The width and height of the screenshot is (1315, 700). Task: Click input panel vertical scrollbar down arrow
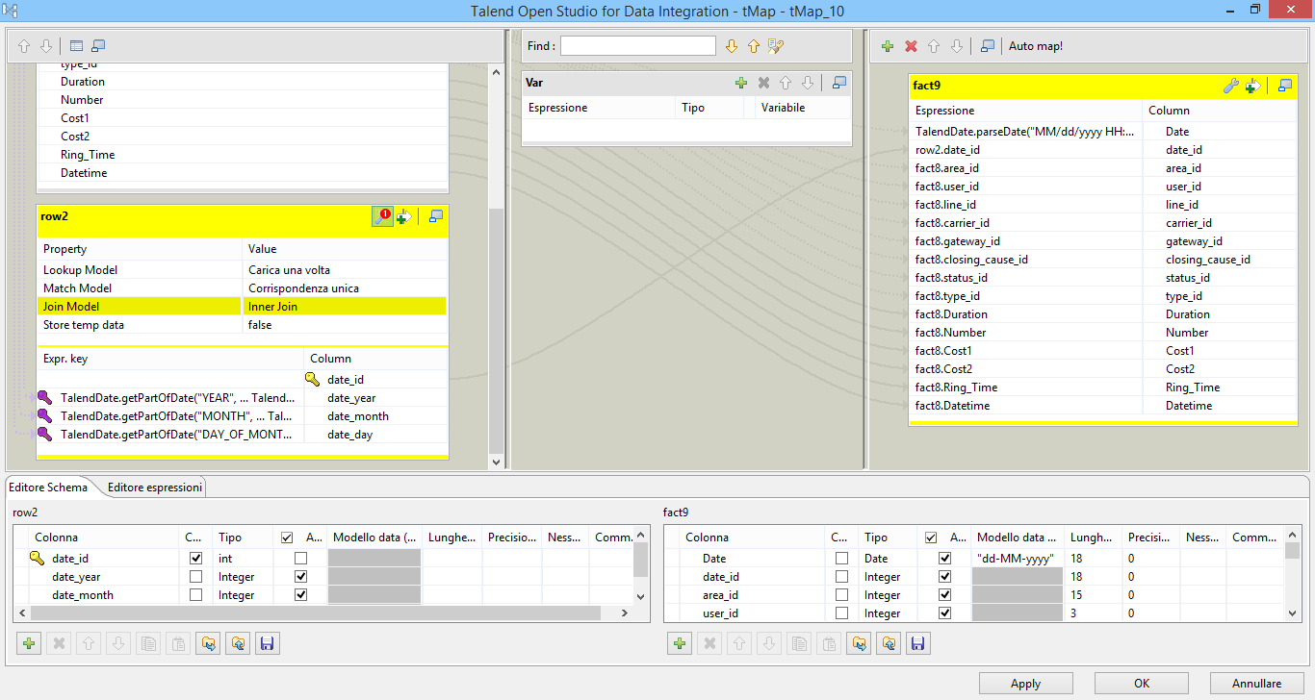coord(497,462)
